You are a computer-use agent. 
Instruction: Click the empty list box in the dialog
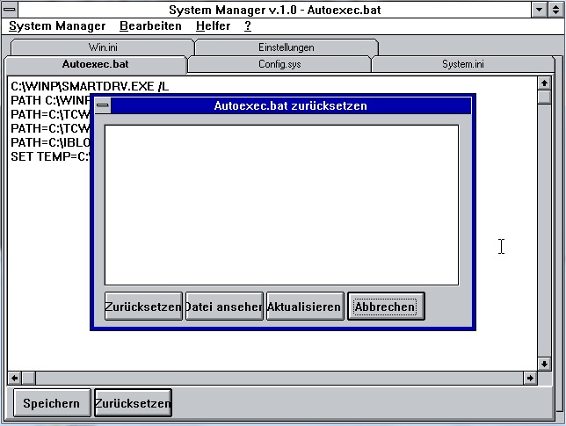pos(281,205)
